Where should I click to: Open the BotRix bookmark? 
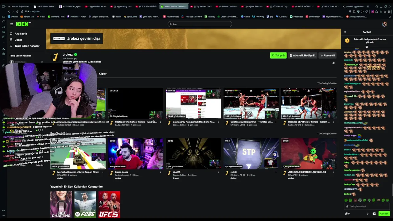(117, 17)
